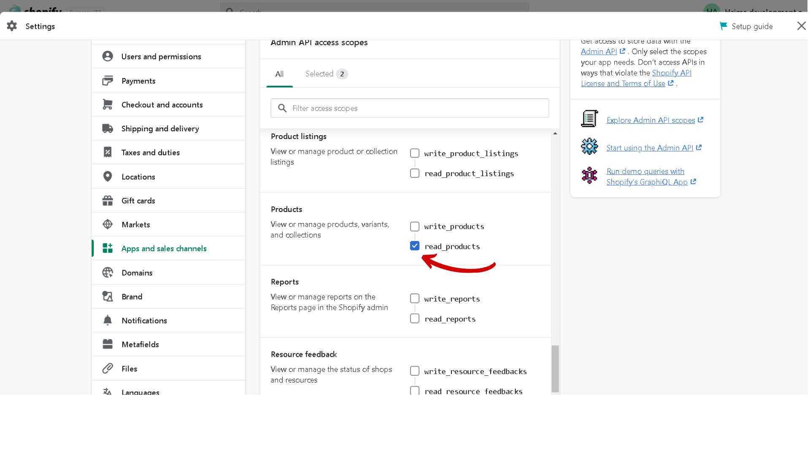Click the Payments credit card icon
This screenshot has width=810, height=456.
(108, 81)
